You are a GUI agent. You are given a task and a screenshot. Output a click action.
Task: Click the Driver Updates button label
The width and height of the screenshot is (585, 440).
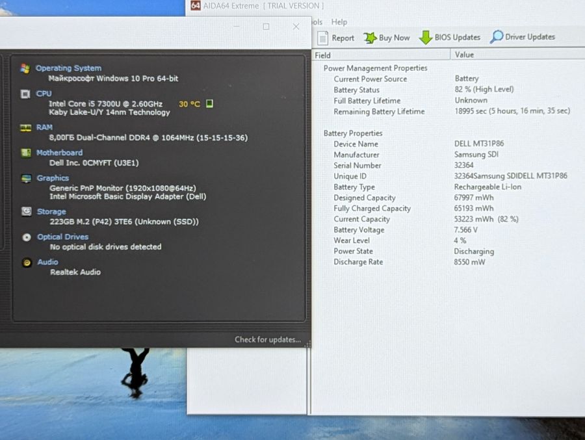pos(530,36)
